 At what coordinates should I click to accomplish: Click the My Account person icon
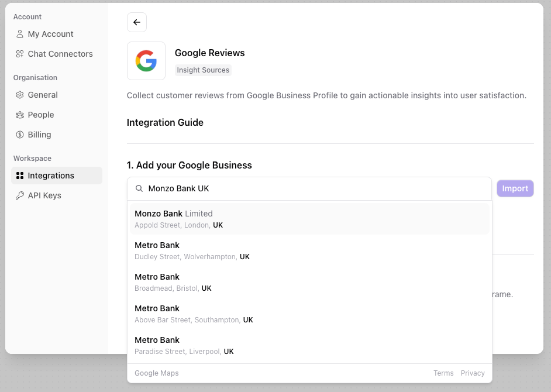pos(19,34)
